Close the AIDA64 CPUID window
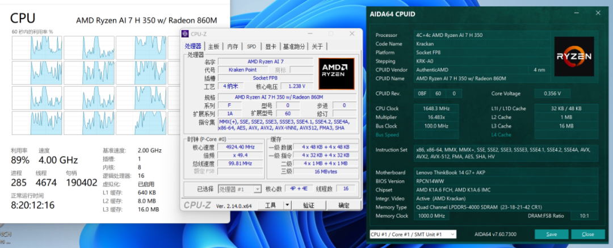 598,13
